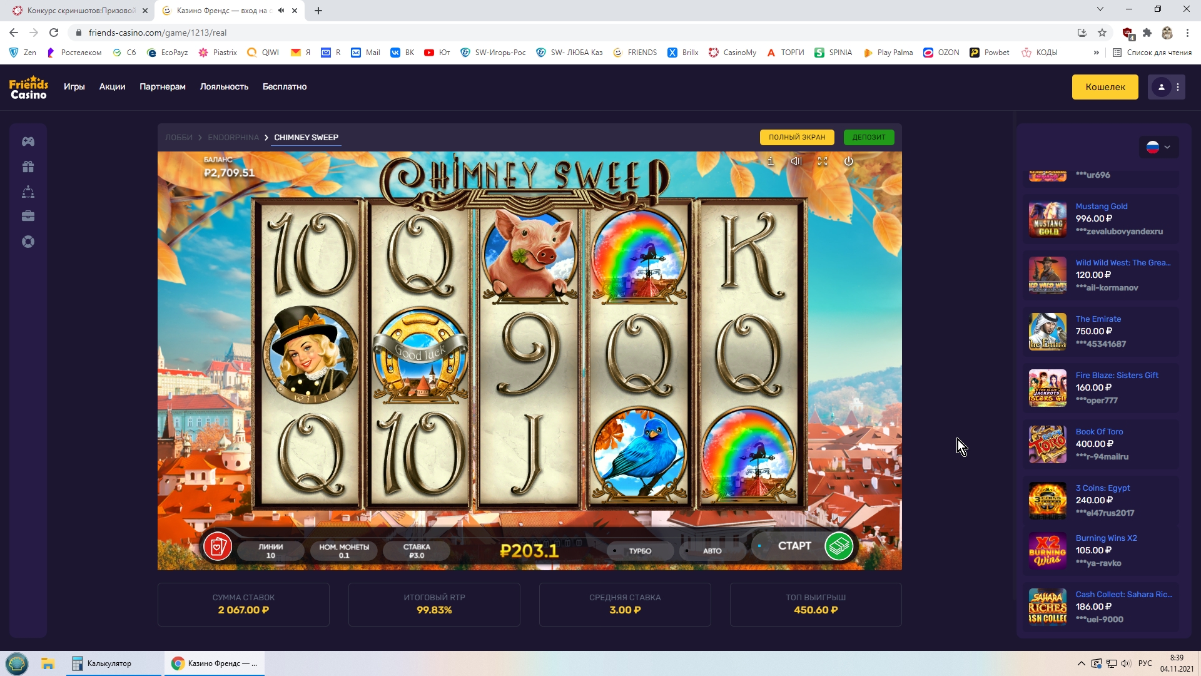Toggle the АВТО spin switch
Screen dimensions: 1201x676
[712, 551]
